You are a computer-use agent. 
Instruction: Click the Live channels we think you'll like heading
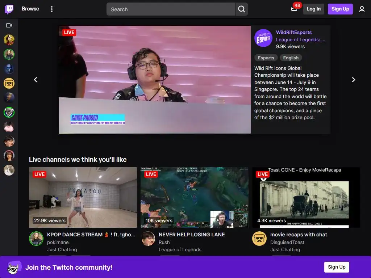coord(78,160)
